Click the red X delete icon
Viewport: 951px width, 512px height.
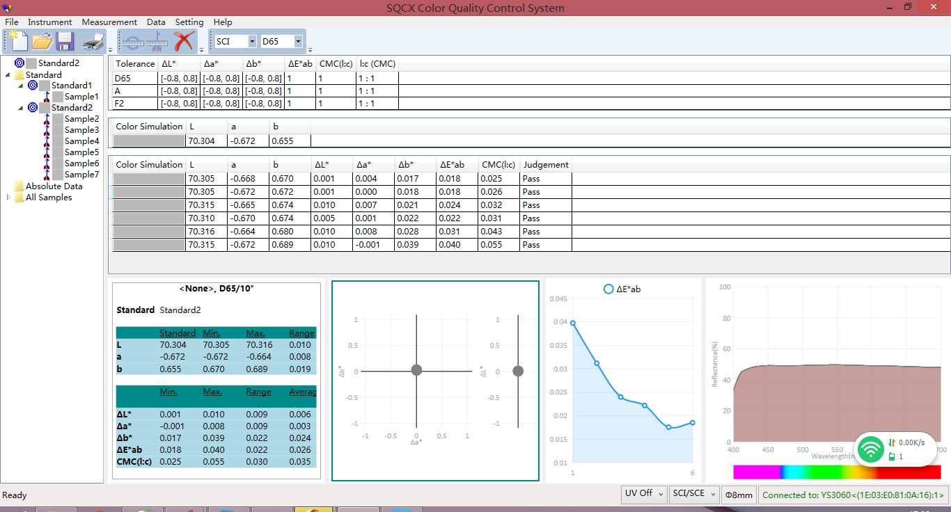[x=184, y=41]
